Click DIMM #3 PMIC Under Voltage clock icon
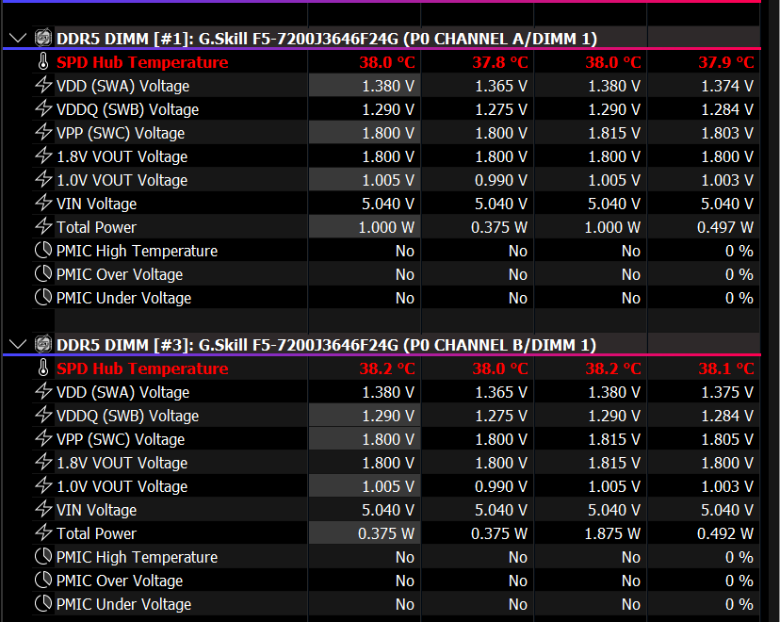Screen dimensions: 780x622 coord(43,603)
